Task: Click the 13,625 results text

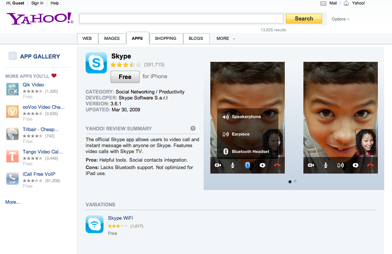Action: (273, 30)
